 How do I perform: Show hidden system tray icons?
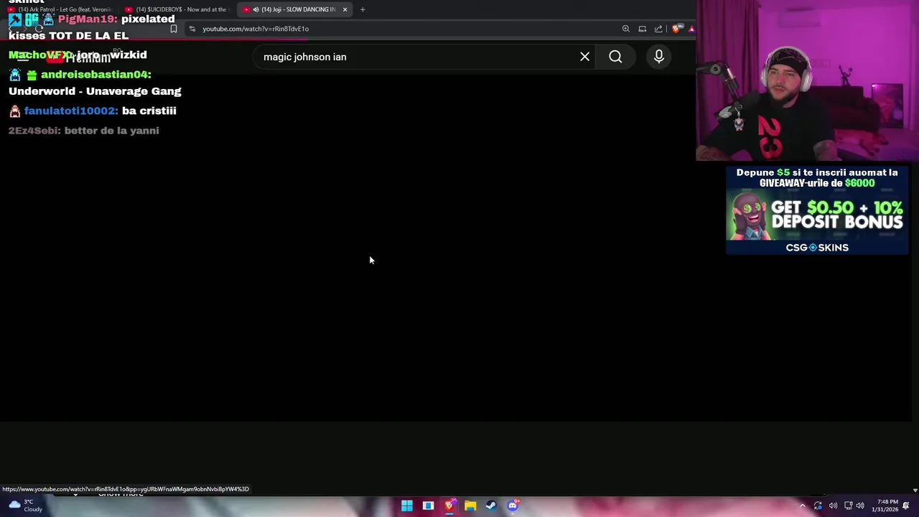click(x=803, y=506)
